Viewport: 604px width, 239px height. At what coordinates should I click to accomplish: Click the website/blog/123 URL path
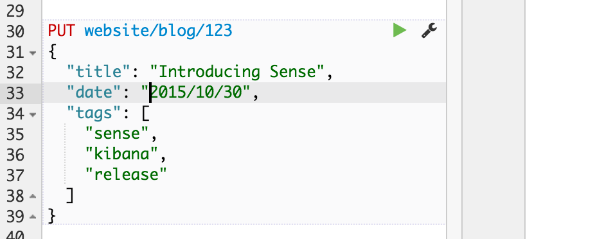click(158, 30)
